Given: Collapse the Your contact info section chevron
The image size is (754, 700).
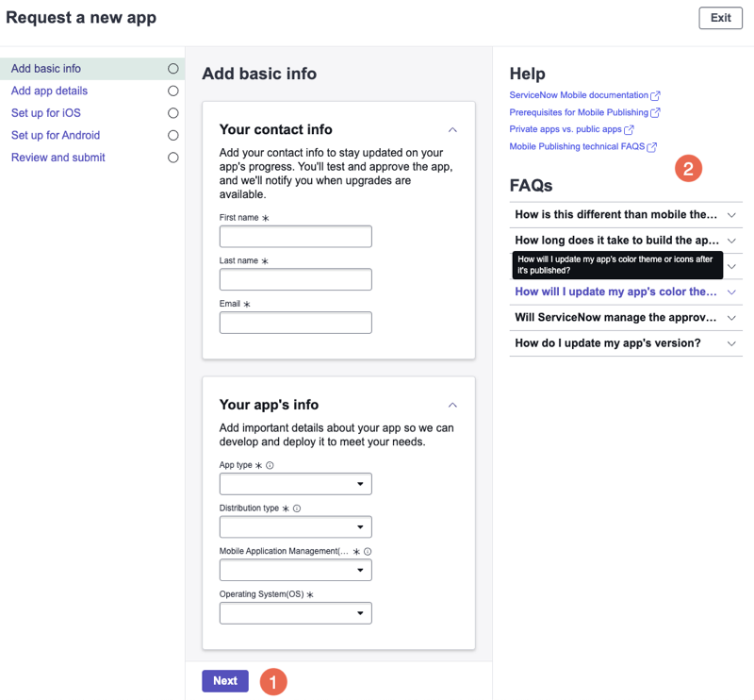Looking at the screenshot, I should coord(452,130).
